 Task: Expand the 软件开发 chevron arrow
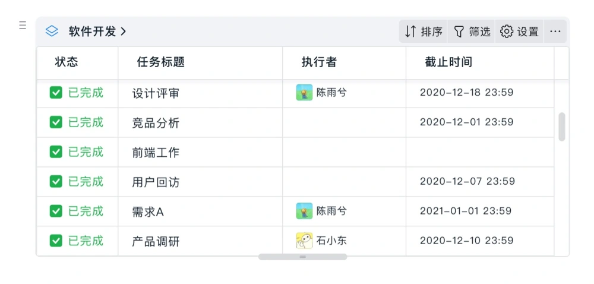click(123, 31)
